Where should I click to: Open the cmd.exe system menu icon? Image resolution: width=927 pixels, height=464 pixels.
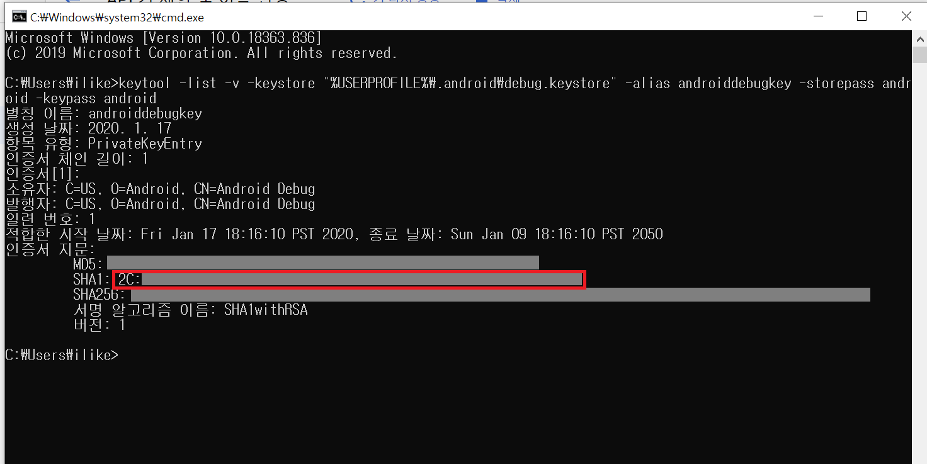point(19,17)
